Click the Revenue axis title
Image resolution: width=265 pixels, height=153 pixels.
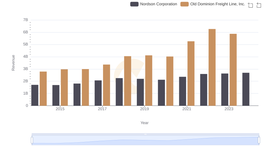pyautogui.click(x=13, y=63)
